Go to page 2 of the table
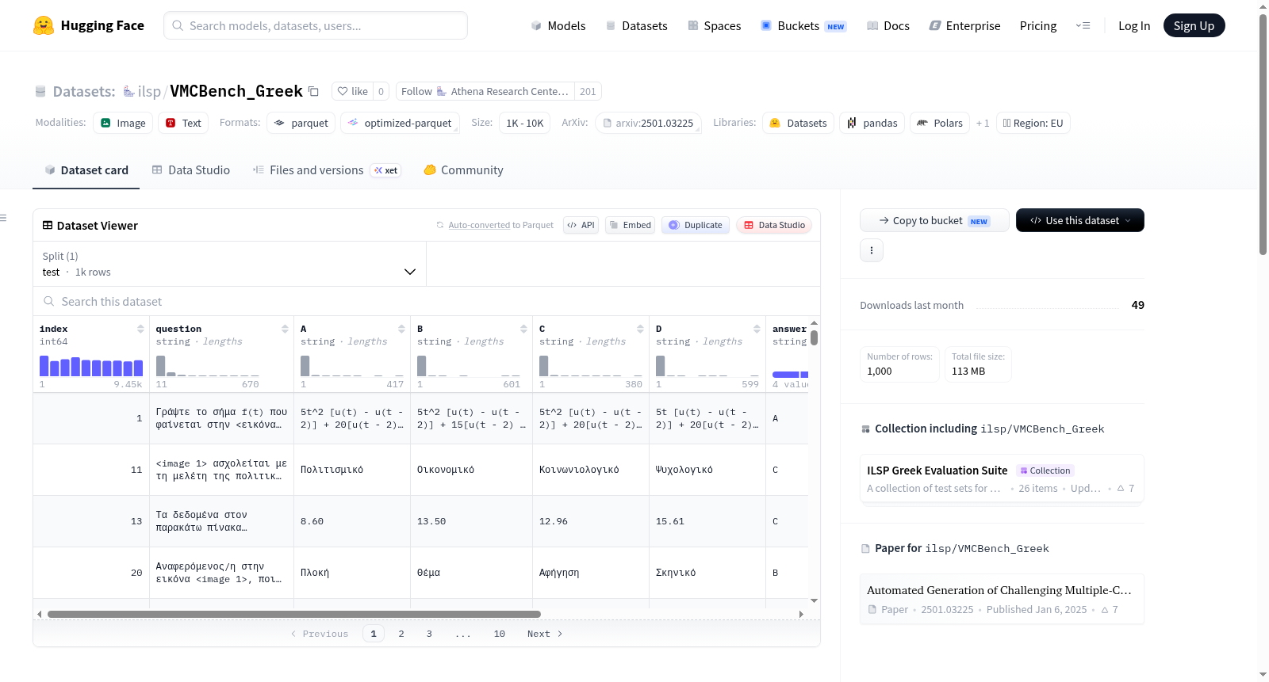Screen dimensions: 1269x682 pos(401,634)
